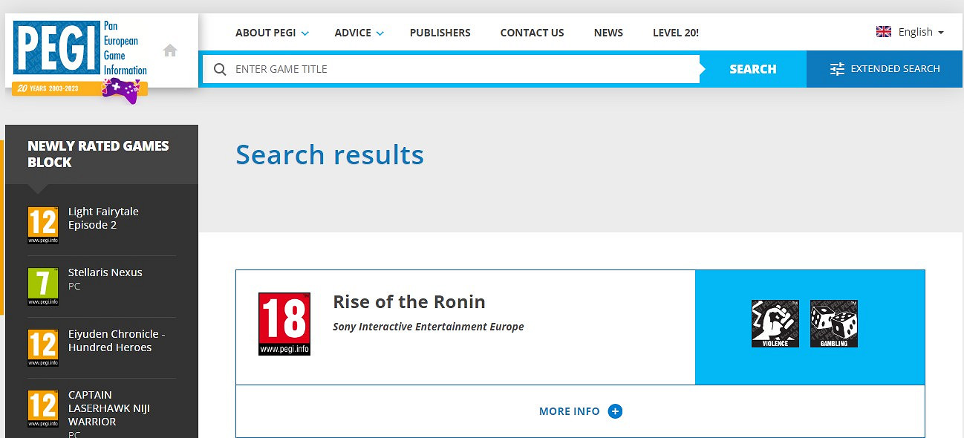Expand the Advice dropdown menu
This screenshot has width=964, height=438.
pos(359,33)
